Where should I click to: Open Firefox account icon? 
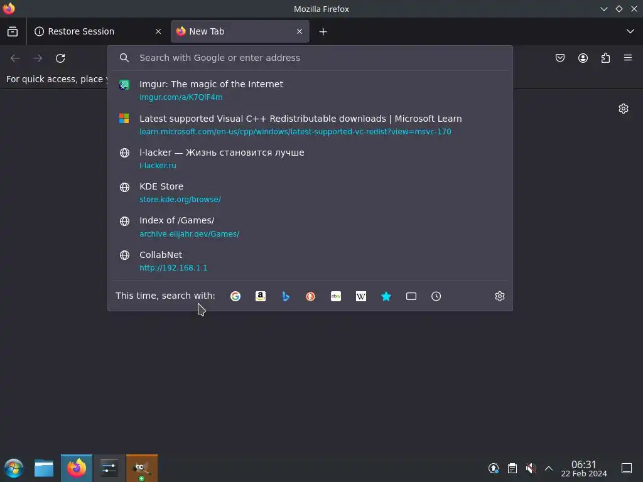click(x=583, y=58)
